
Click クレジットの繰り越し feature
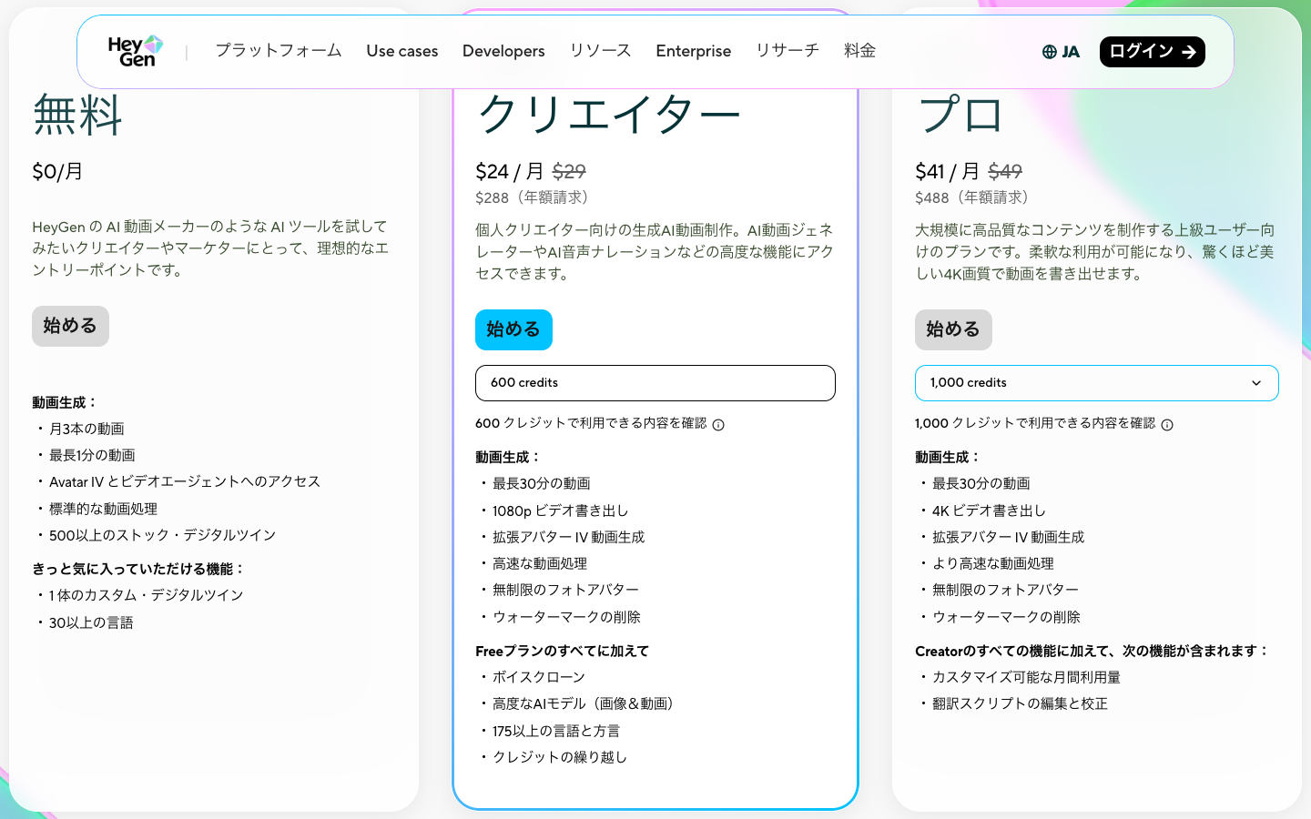pos(560,757)
